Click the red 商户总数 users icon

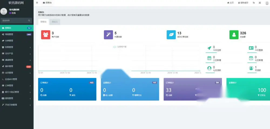pos(46,35)
